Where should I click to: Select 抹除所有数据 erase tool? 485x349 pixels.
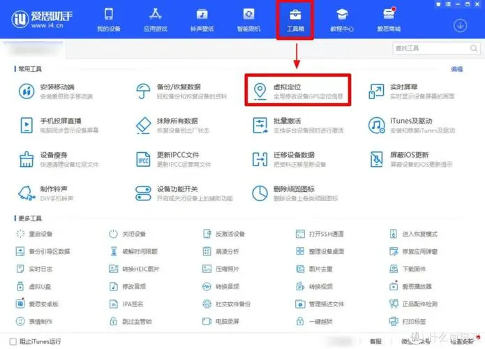[172, 125]
